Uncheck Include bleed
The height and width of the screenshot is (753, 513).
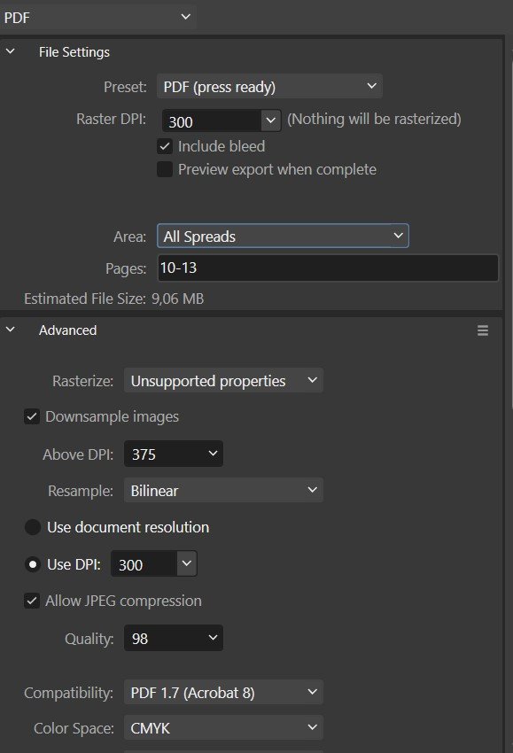pyautogui.click(x=165, y=146)
